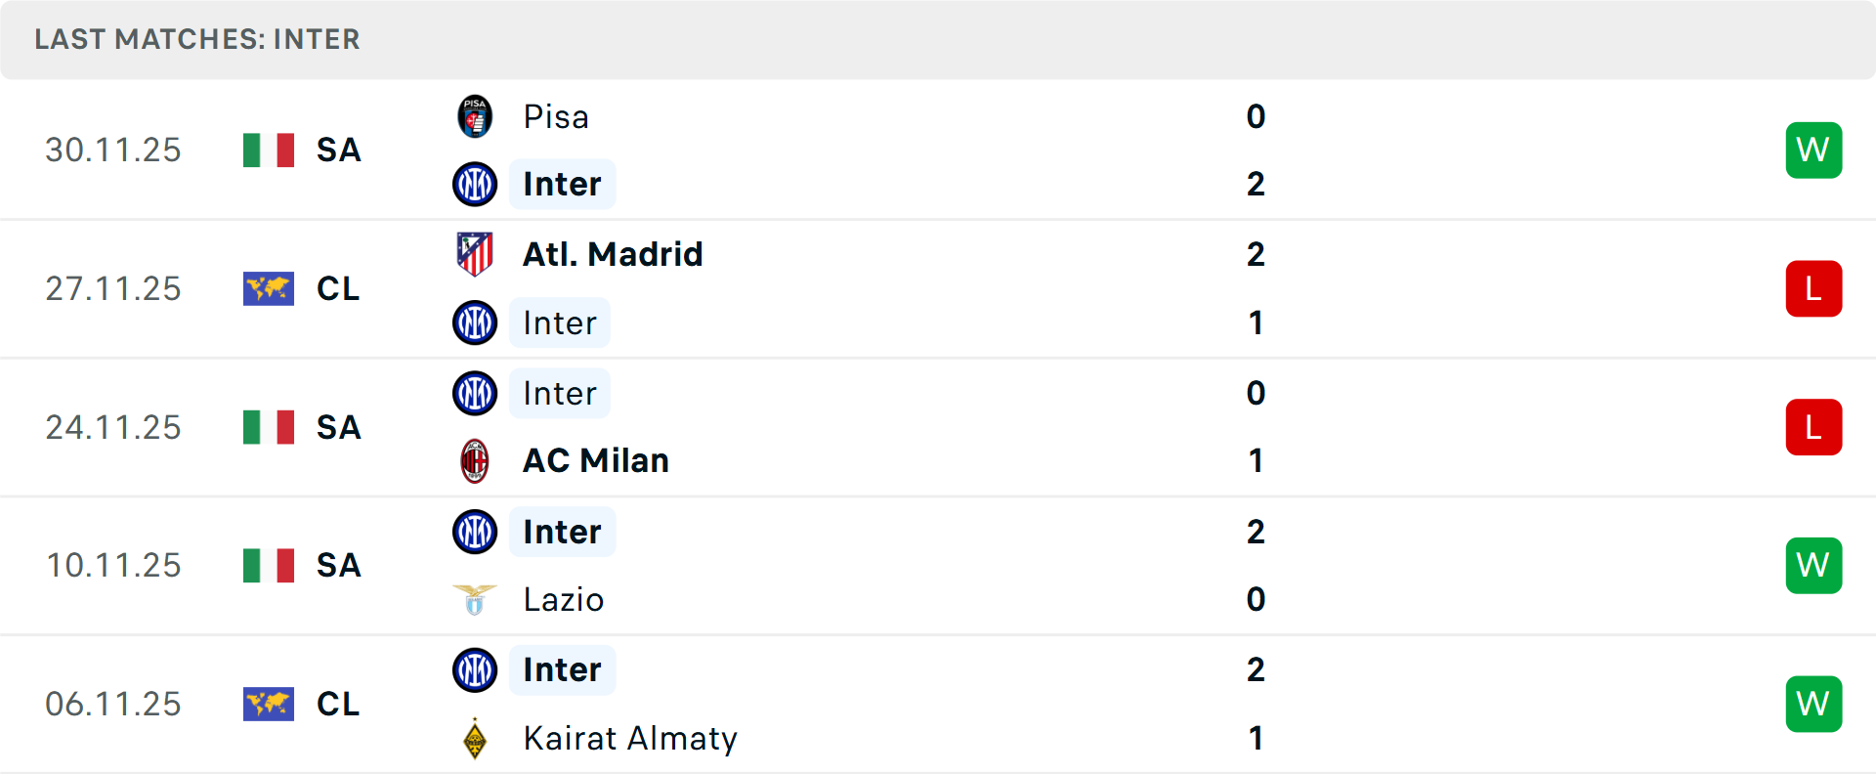Click the Pisa club crest
This screenshot has width=1876, height=774.
[x=475, y=116]
